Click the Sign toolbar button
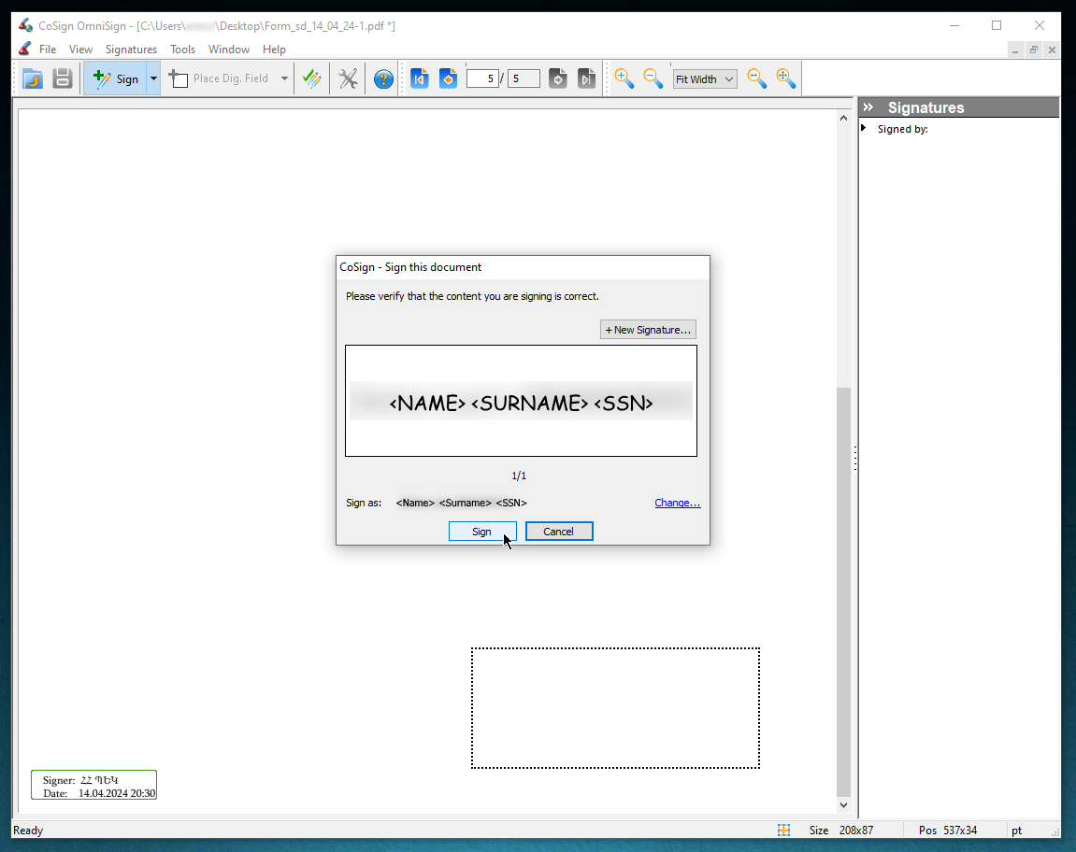Viewport: 1076px width, 852px height. click(x=115, y=78)
